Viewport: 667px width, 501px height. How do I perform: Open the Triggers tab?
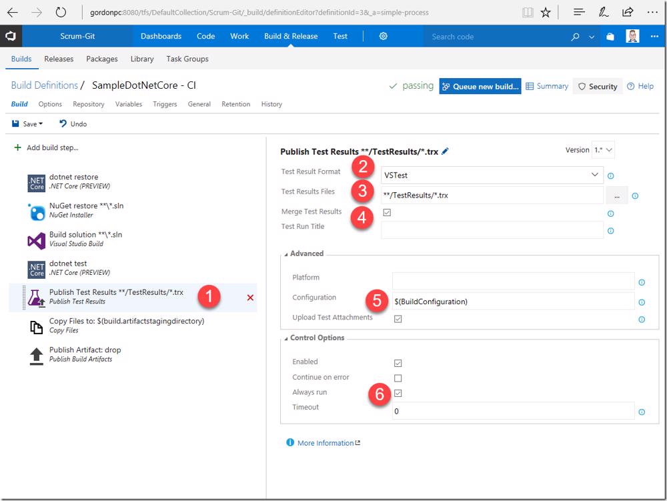[165, 104]
